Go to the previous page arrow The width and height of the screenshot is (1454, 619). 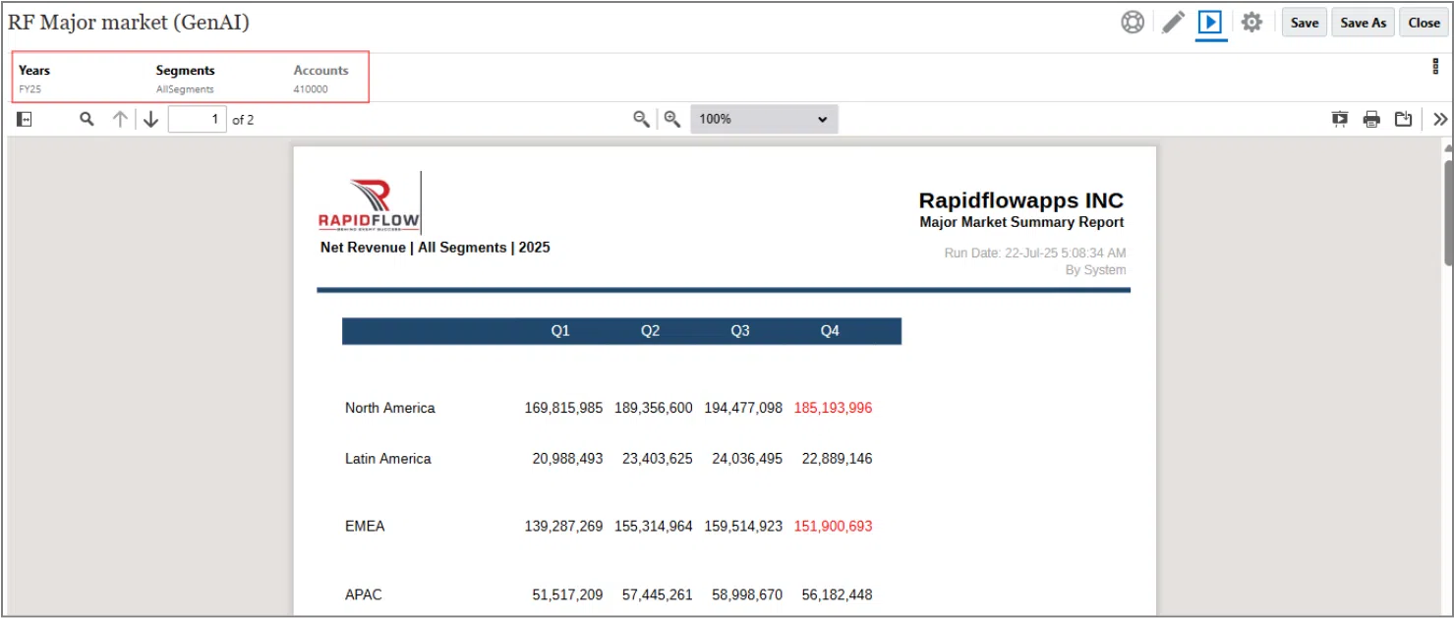click(x=120, y=119)
